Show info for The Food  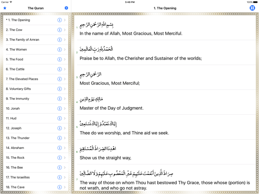coord(60,59)
